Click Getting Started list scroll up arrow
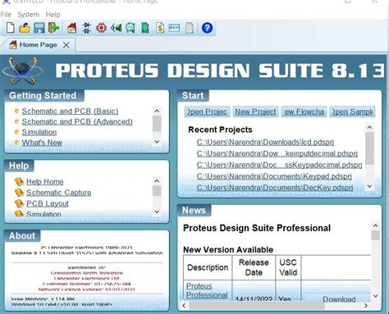The width and height of the screenshot is (389, 314). [157, 111]
